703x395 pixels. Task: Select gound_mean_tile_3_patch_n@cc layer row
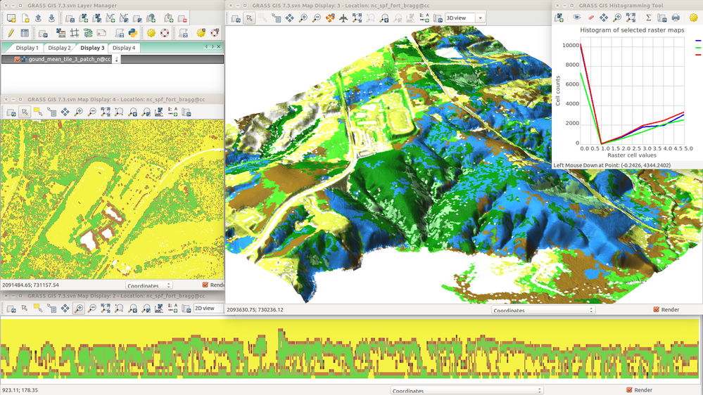[x=112, y=59]
